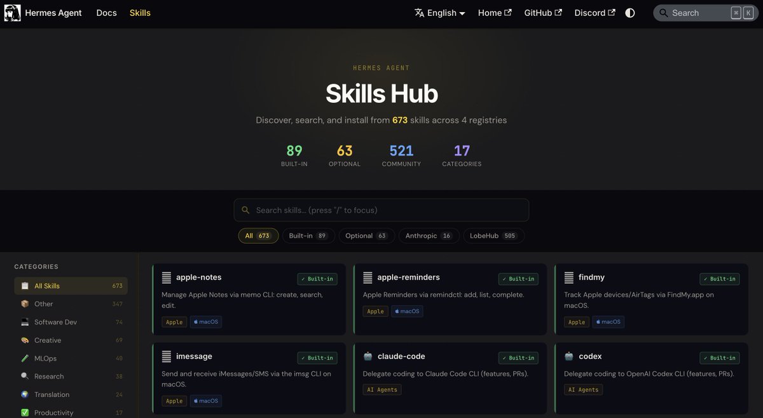Screen dimensions: 763x418
Task: Select the Anthropic 16 filter pill
Action: [429, 236]
